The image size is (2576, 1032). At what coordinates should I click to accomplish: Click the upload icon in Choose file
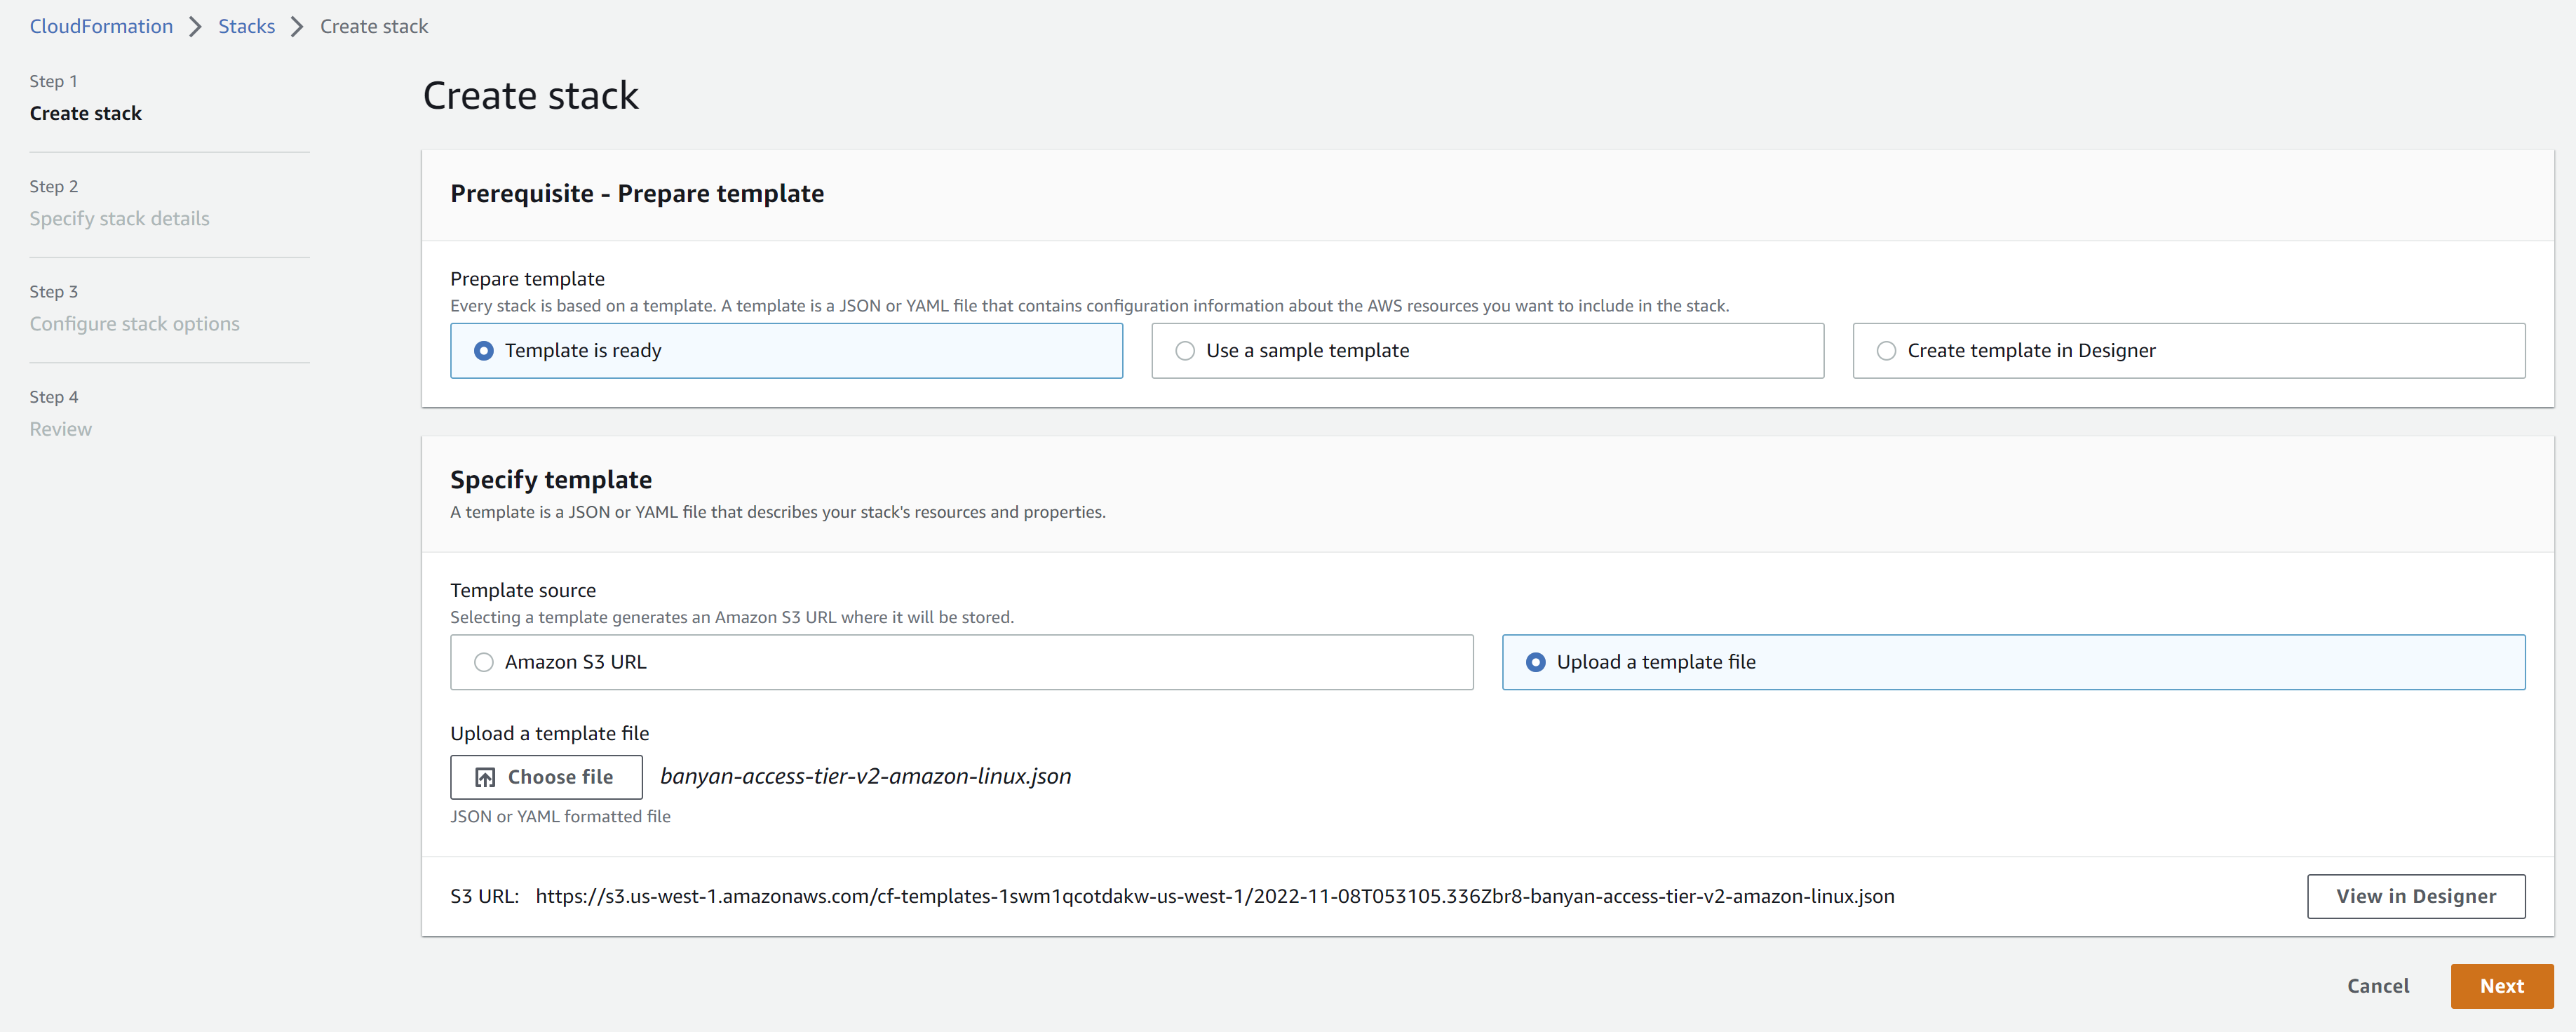pos(485,777)
